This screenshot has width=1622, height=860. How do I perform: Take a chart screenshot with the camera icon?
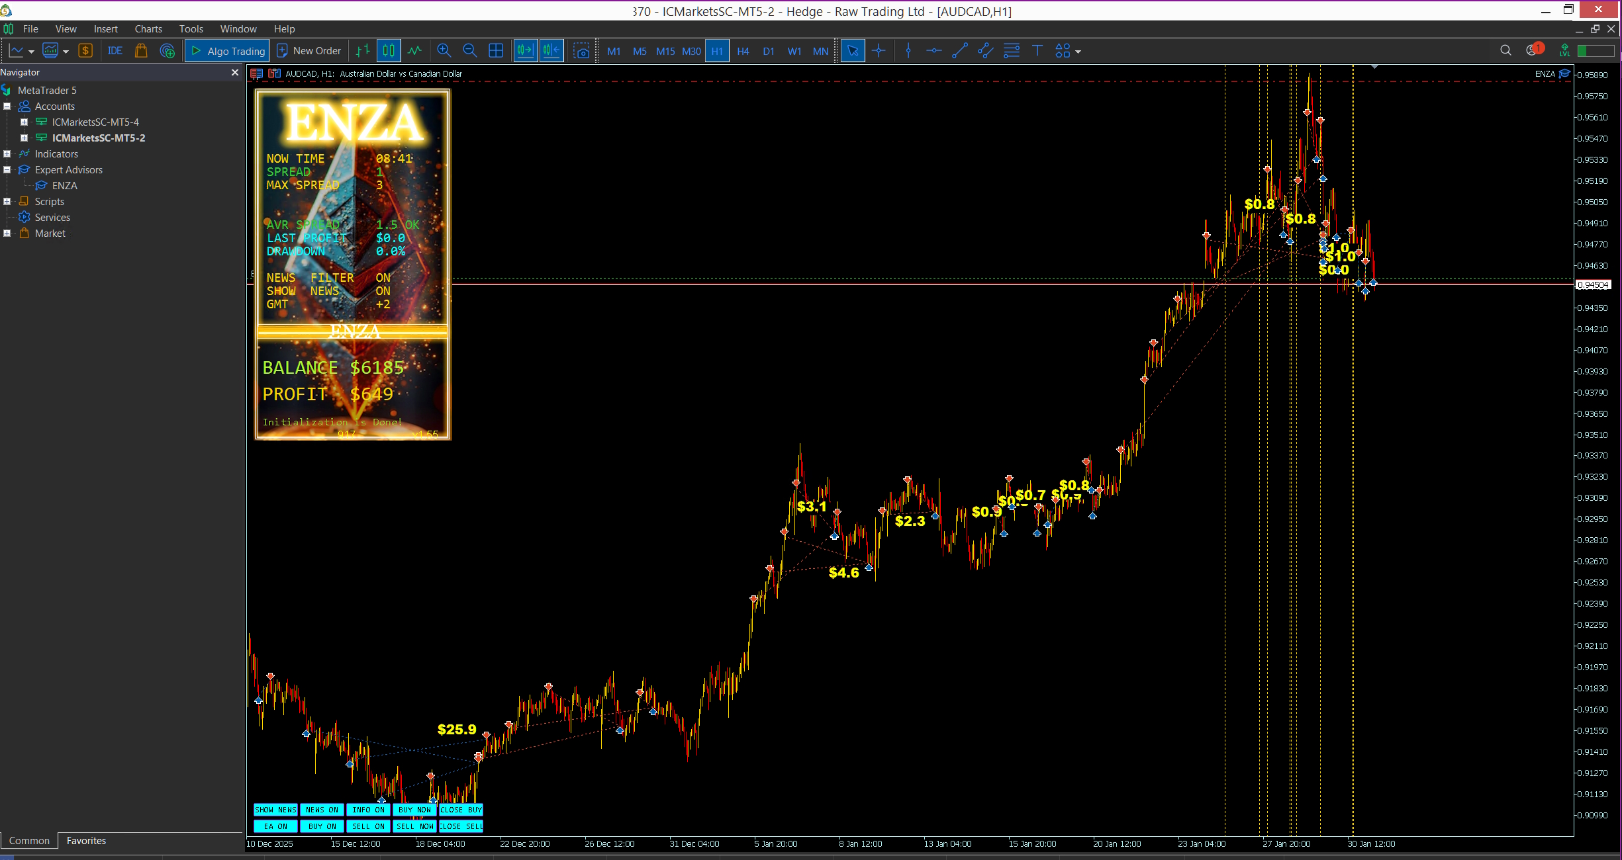(x=581, y=51)
